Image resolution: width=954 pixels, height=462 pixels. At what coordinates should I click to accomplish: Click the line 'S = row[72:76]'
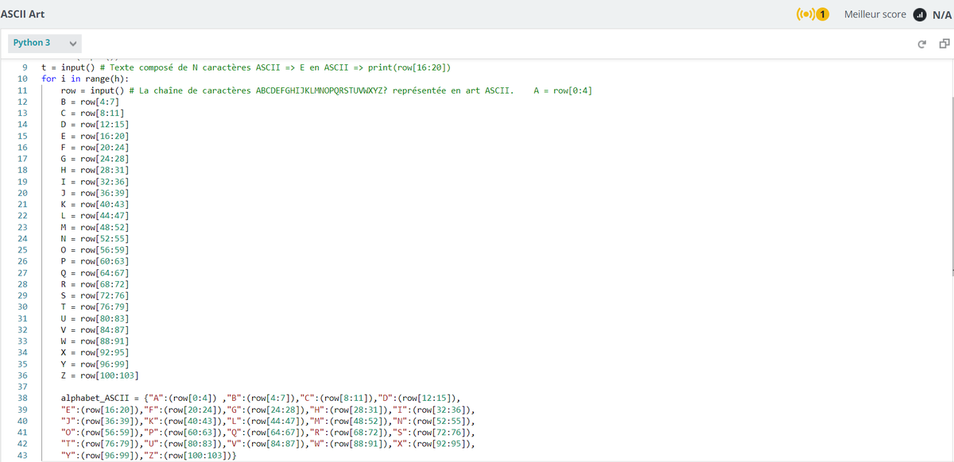click(95, 295)
